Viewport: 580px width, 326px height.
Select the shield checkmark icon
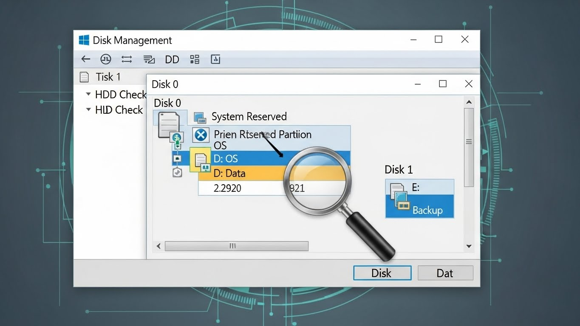coord(177,172)
